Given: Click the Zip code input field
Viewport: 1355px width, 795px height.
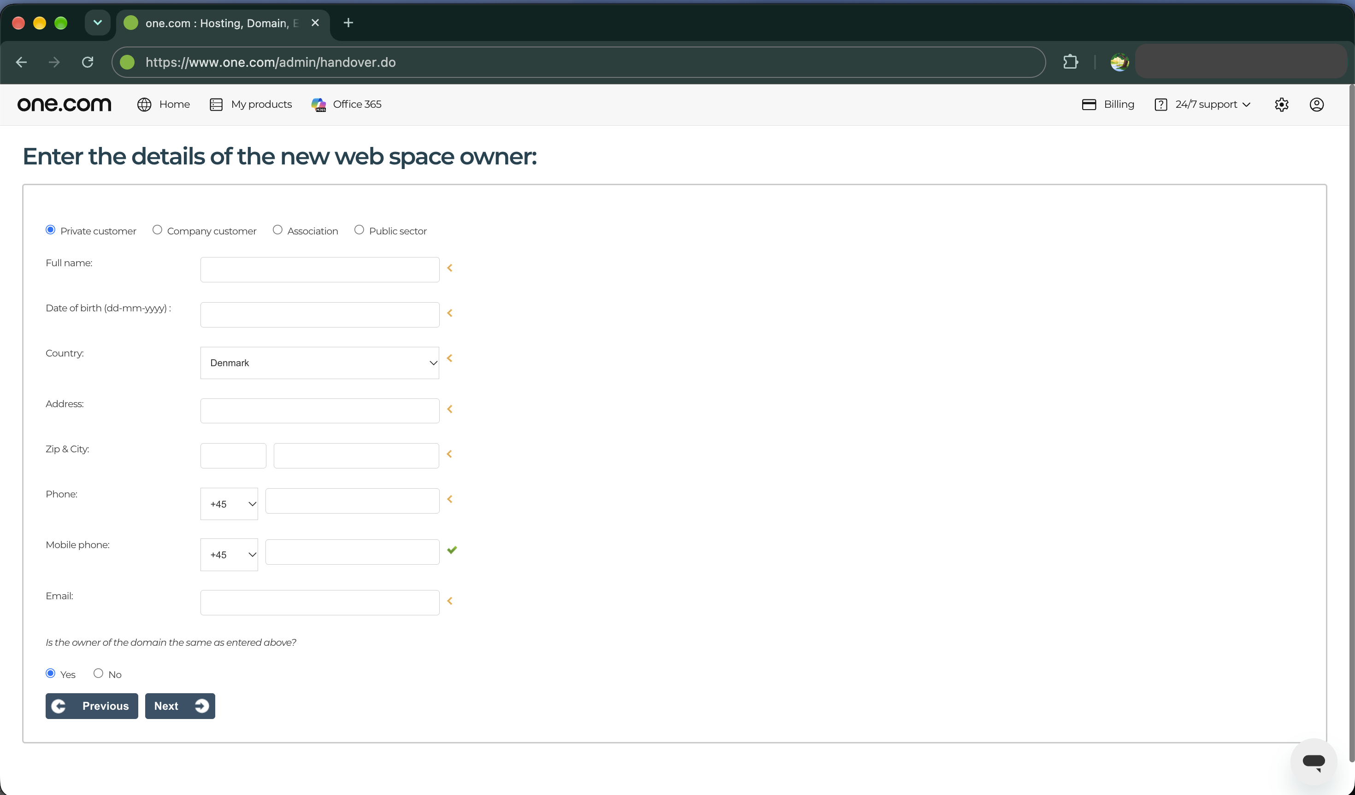Looking at the screenshot, I should click(233, 456).
